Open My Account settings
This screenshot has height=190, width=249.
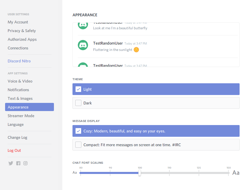click(18, 22)
